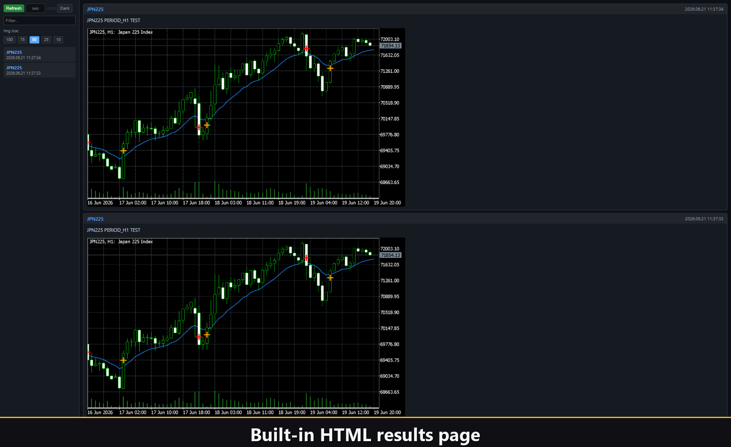This screenshot has height=447, width=731.
Task: Set image size to 25
Action: pyautogui.click(x=46, y=40)
